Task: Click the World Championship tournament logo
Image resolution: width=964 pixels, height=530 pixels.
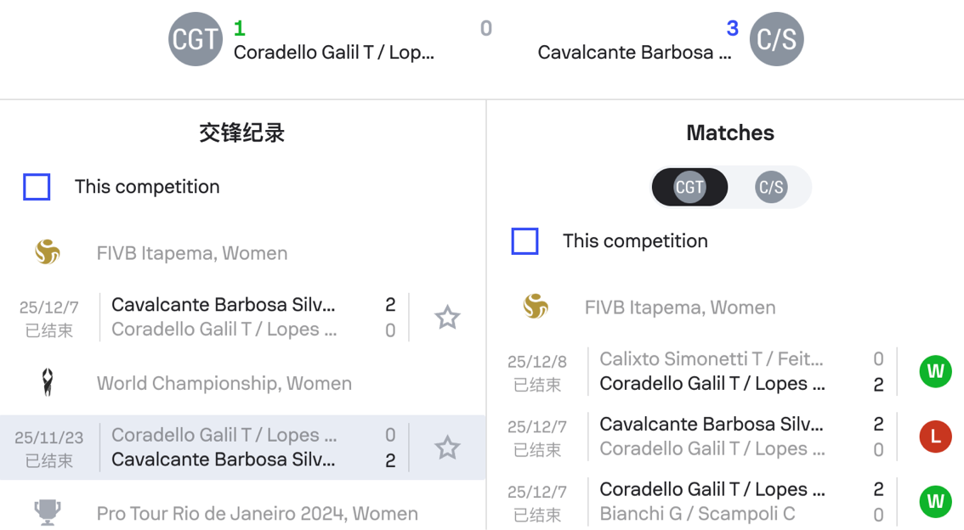Action: coord(48,383)
